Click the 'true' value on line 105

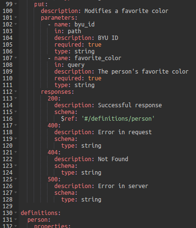[95, 45]
